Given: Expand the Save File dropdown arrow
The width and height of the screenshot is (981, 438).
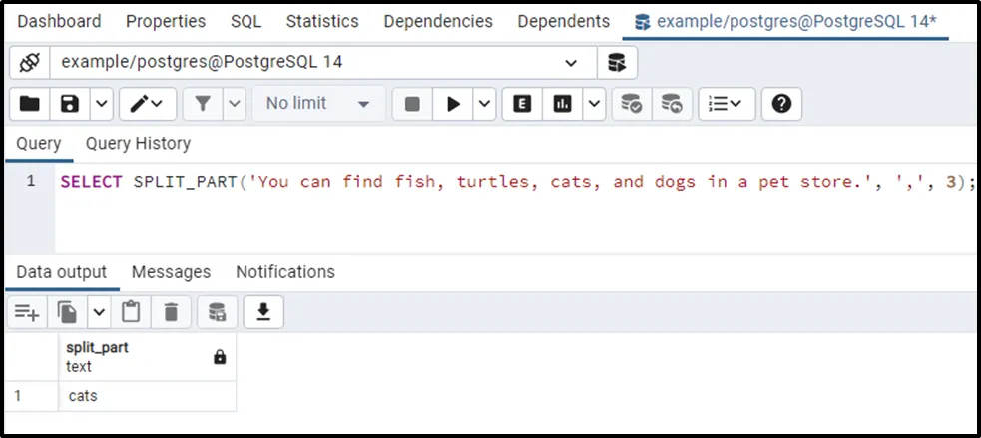Looking at the screenshot, I should 101,103.
